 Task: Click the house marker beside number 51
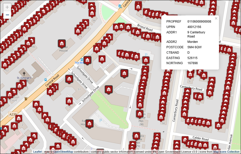pyautogui.click(x=69, y=79)
